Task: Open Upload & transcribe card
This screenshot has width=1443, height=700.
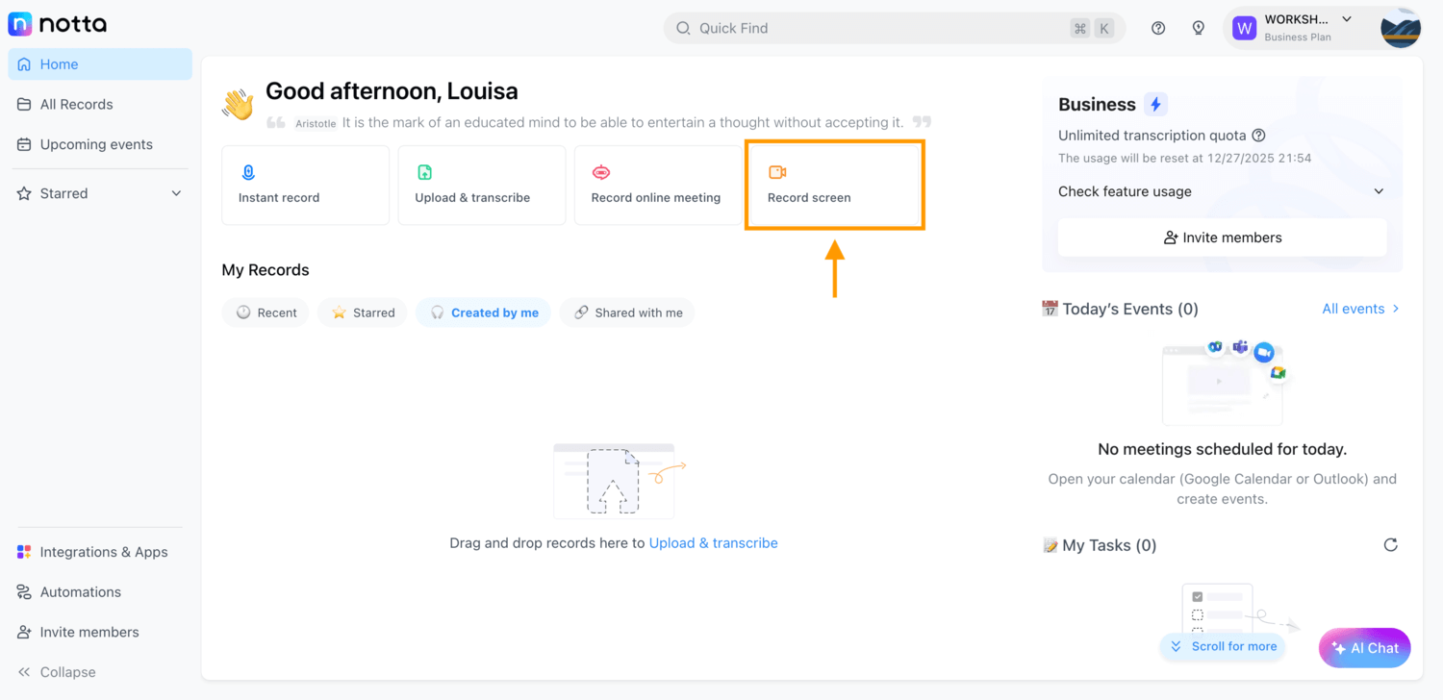Action: coord(482,186)
